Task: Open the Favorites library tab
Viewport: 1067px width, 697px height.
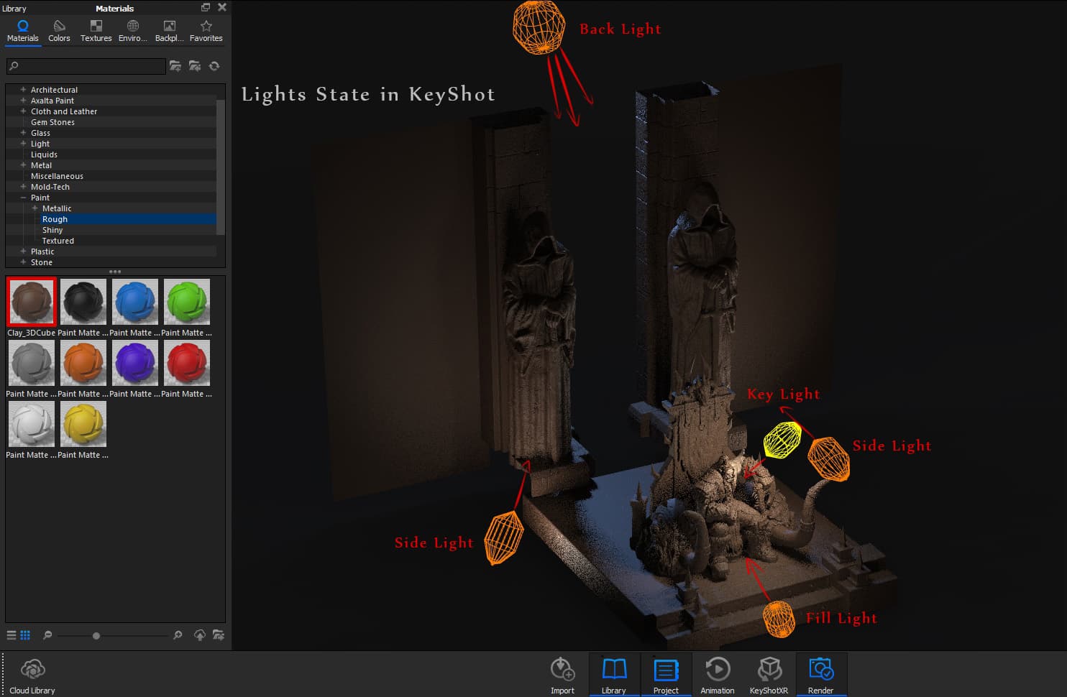Action: (x=206, y=31)
